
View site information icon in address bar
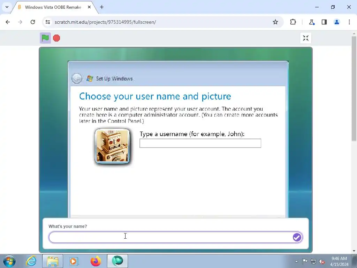click(x=48, y=22)
